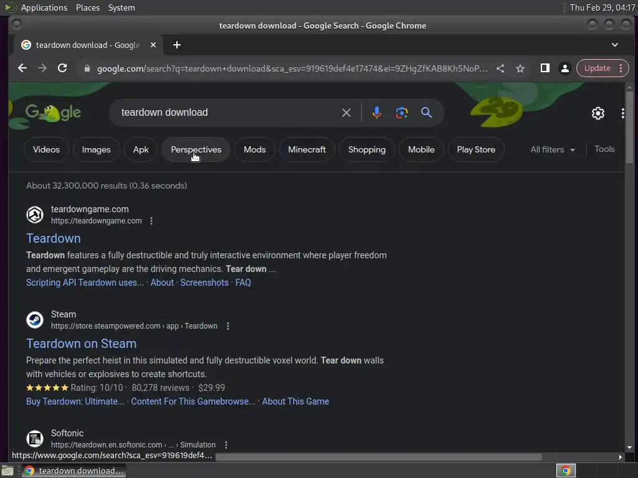638x478 pixels.
Task: Select the Play Store filter chip
Action: coord(476,149)
